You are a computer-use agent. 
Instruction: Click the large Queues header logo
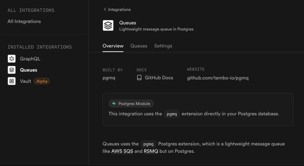pyautogui.click(x=108, y=25)
